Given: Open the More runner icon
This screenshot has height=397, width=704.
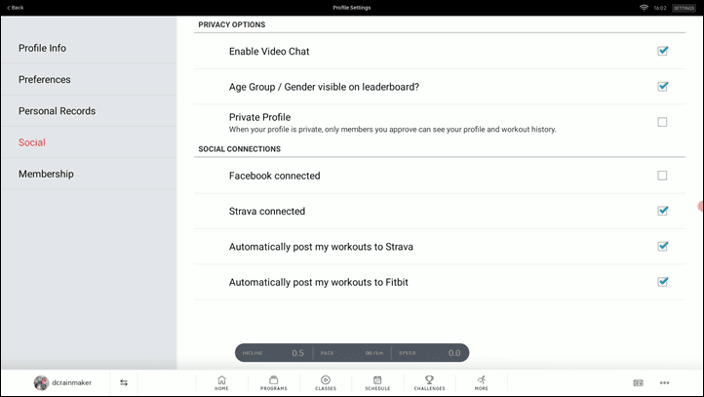Looking at the screenshot, I should click(x=482, y=382).
